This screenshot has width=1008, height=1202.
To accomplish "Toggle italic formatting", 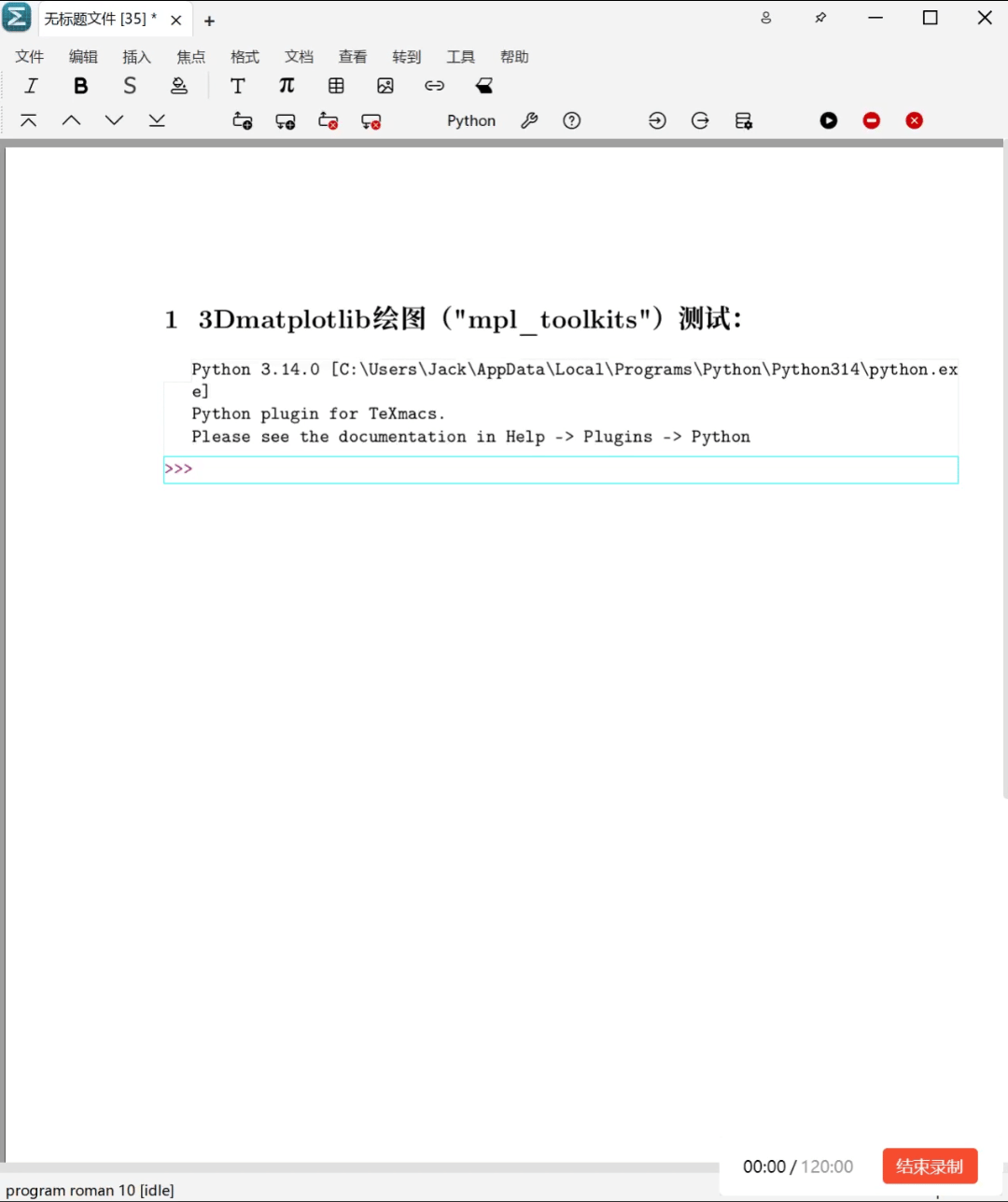I will [31, 85].
